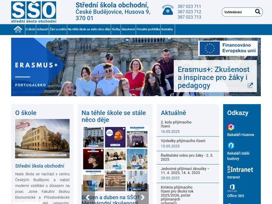Screen dimensions: 272x204
Task: Click the Bakaláři Husova link text
Action: pyautogui.click(x=241, y=135)
